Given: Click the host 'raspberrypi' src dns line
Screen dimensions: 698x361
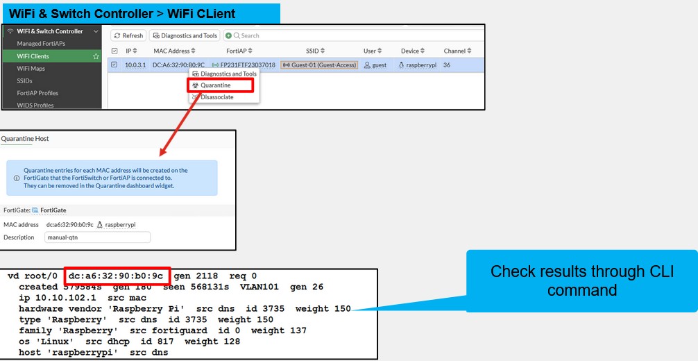Looking at the screenshot, I should 94,353.
